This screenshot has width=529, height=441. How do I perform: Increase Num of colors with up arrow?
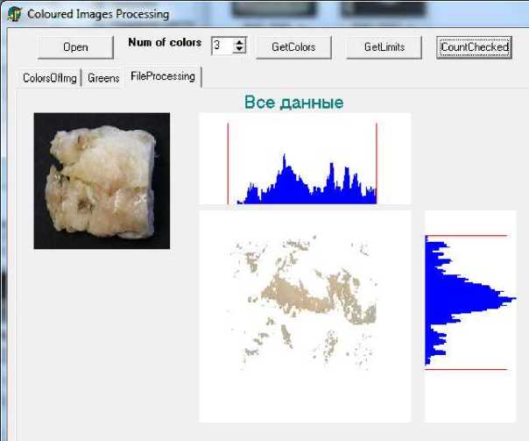tap(239, 42)
